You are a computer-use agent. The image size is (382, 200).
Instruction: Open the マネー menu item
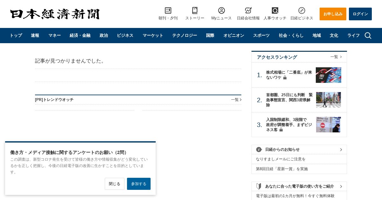click(x=54, y=36)
